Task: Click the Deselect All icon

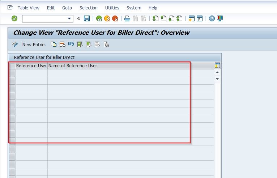Action: coord(97,44)
